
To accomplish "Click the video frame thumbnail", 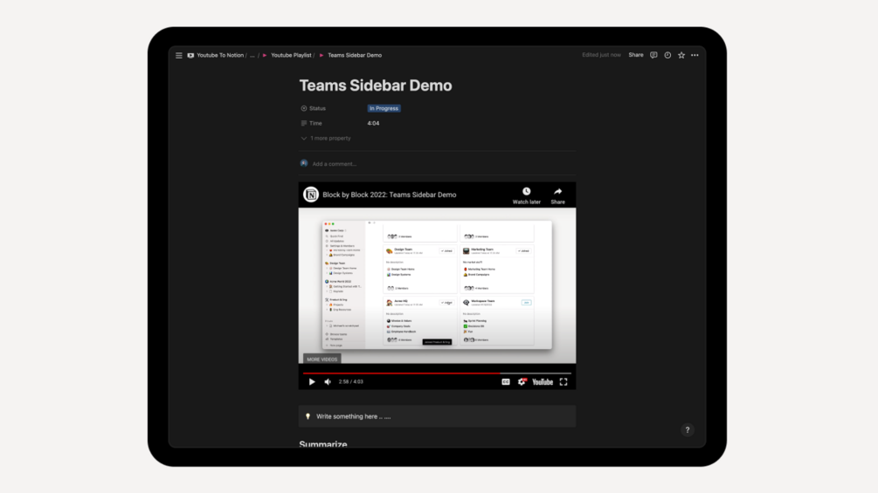I will (437, 285).
